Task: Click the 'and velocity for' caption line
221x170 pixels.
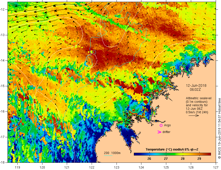Action: coord(197,105)
